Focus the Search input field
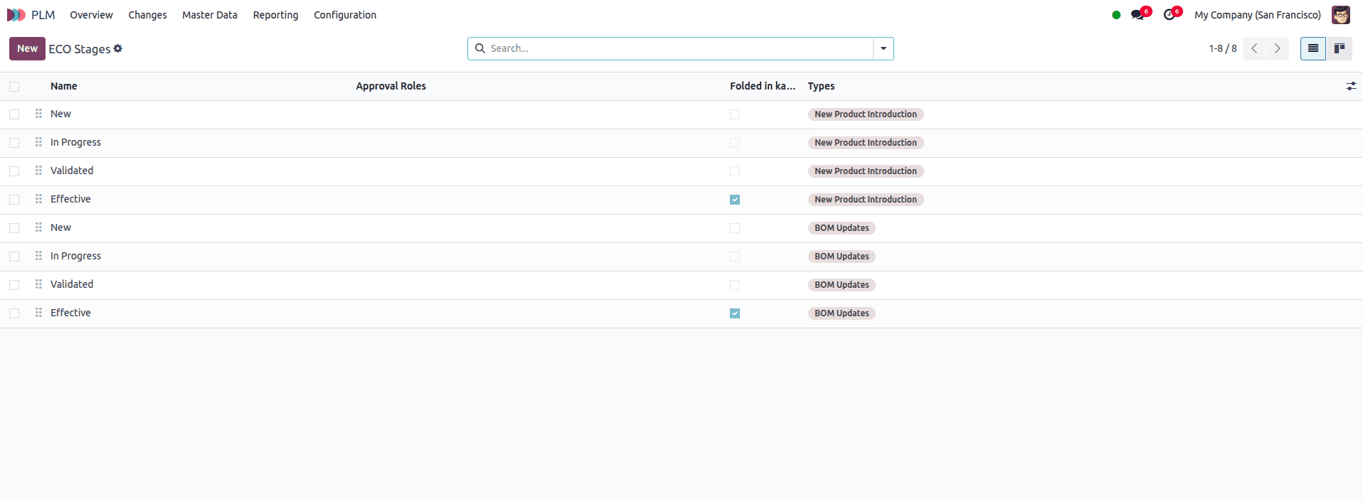The height and width of the screenshot is (501, 1363). tap(679, 48)
